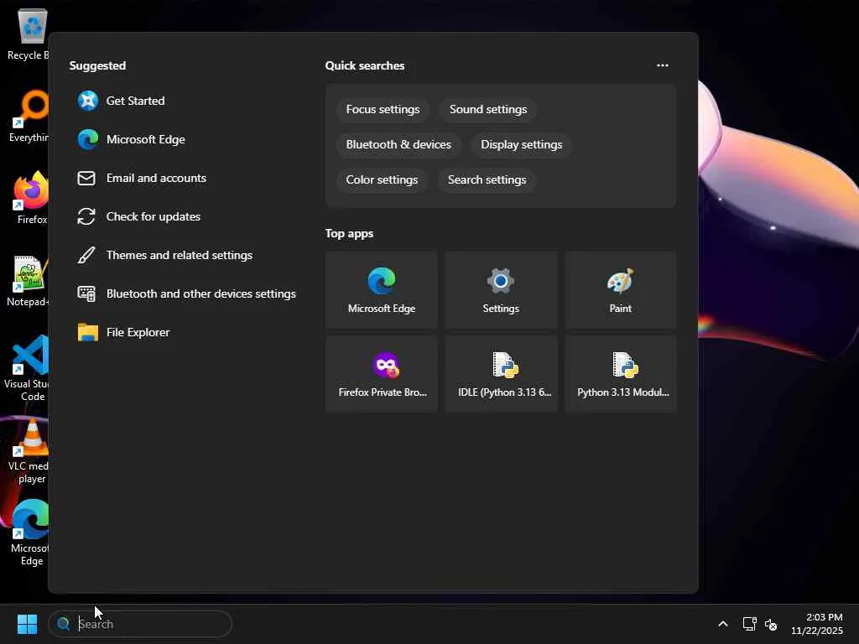Screen dimensions: 859x644
Task: Open the clock showing 2:03 PM
Action: [x=817, y=624]
